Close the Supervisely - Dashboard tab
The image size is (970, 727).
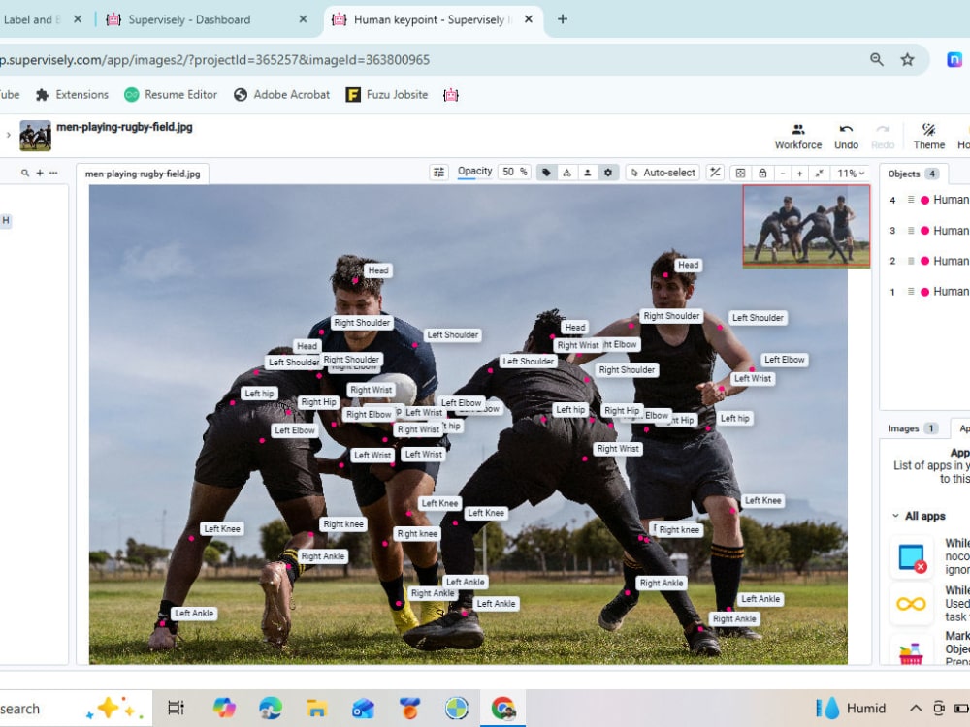[x=303, y=19]
